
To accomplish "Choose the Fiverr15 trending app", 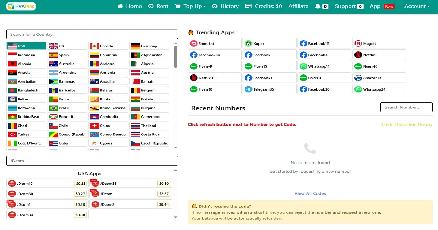I will pyautogui.click(x=269, y=66).
